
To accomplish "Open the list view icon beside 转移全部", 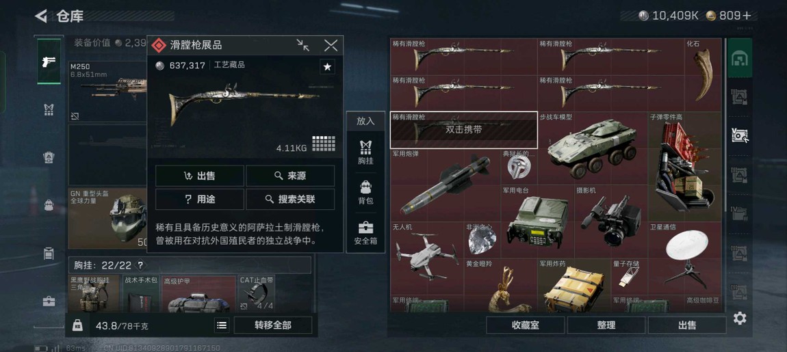I will [x=221, y=325].
